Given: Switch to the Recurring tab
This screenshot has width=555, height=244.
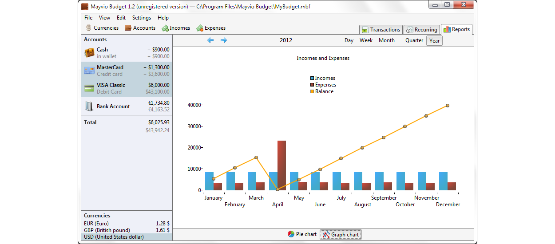Looking at the screenshot, I should click(422, 30).
